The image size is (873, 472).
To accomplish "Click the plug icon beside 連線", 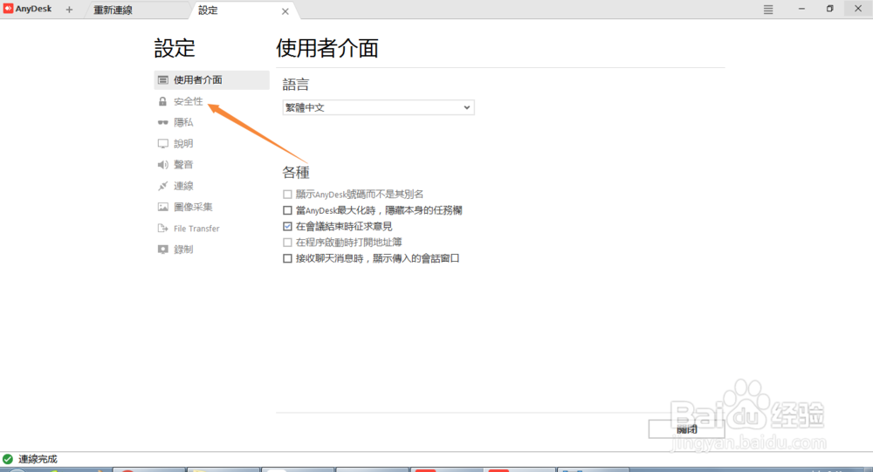I will pos(162,186).
